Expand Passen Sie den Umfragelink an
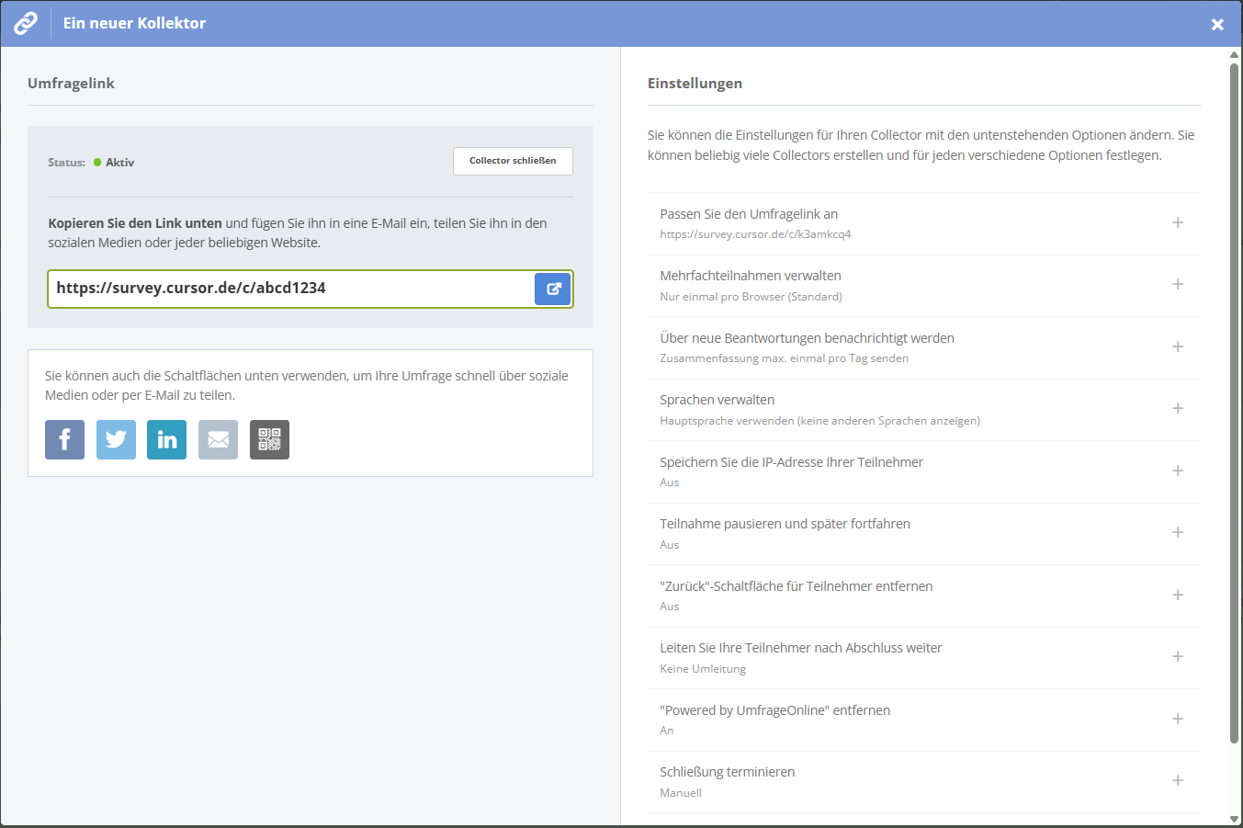1243x828 pixels. click(1177, 223)
